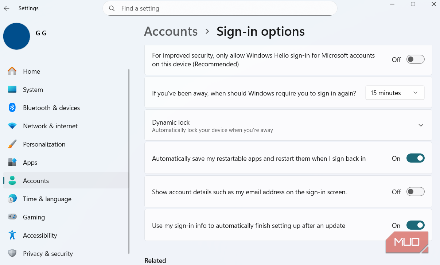This screenshot has height=265, width=440.
Task: Open the 15 minutes sign-in dropdown
Action: pyautogui.click(x=395, y=93)
